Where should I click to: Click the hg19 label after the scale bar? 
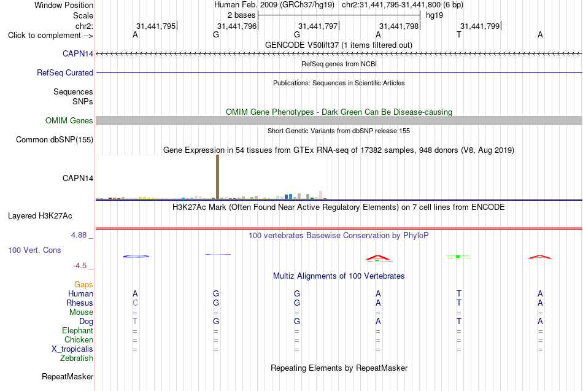434,15
